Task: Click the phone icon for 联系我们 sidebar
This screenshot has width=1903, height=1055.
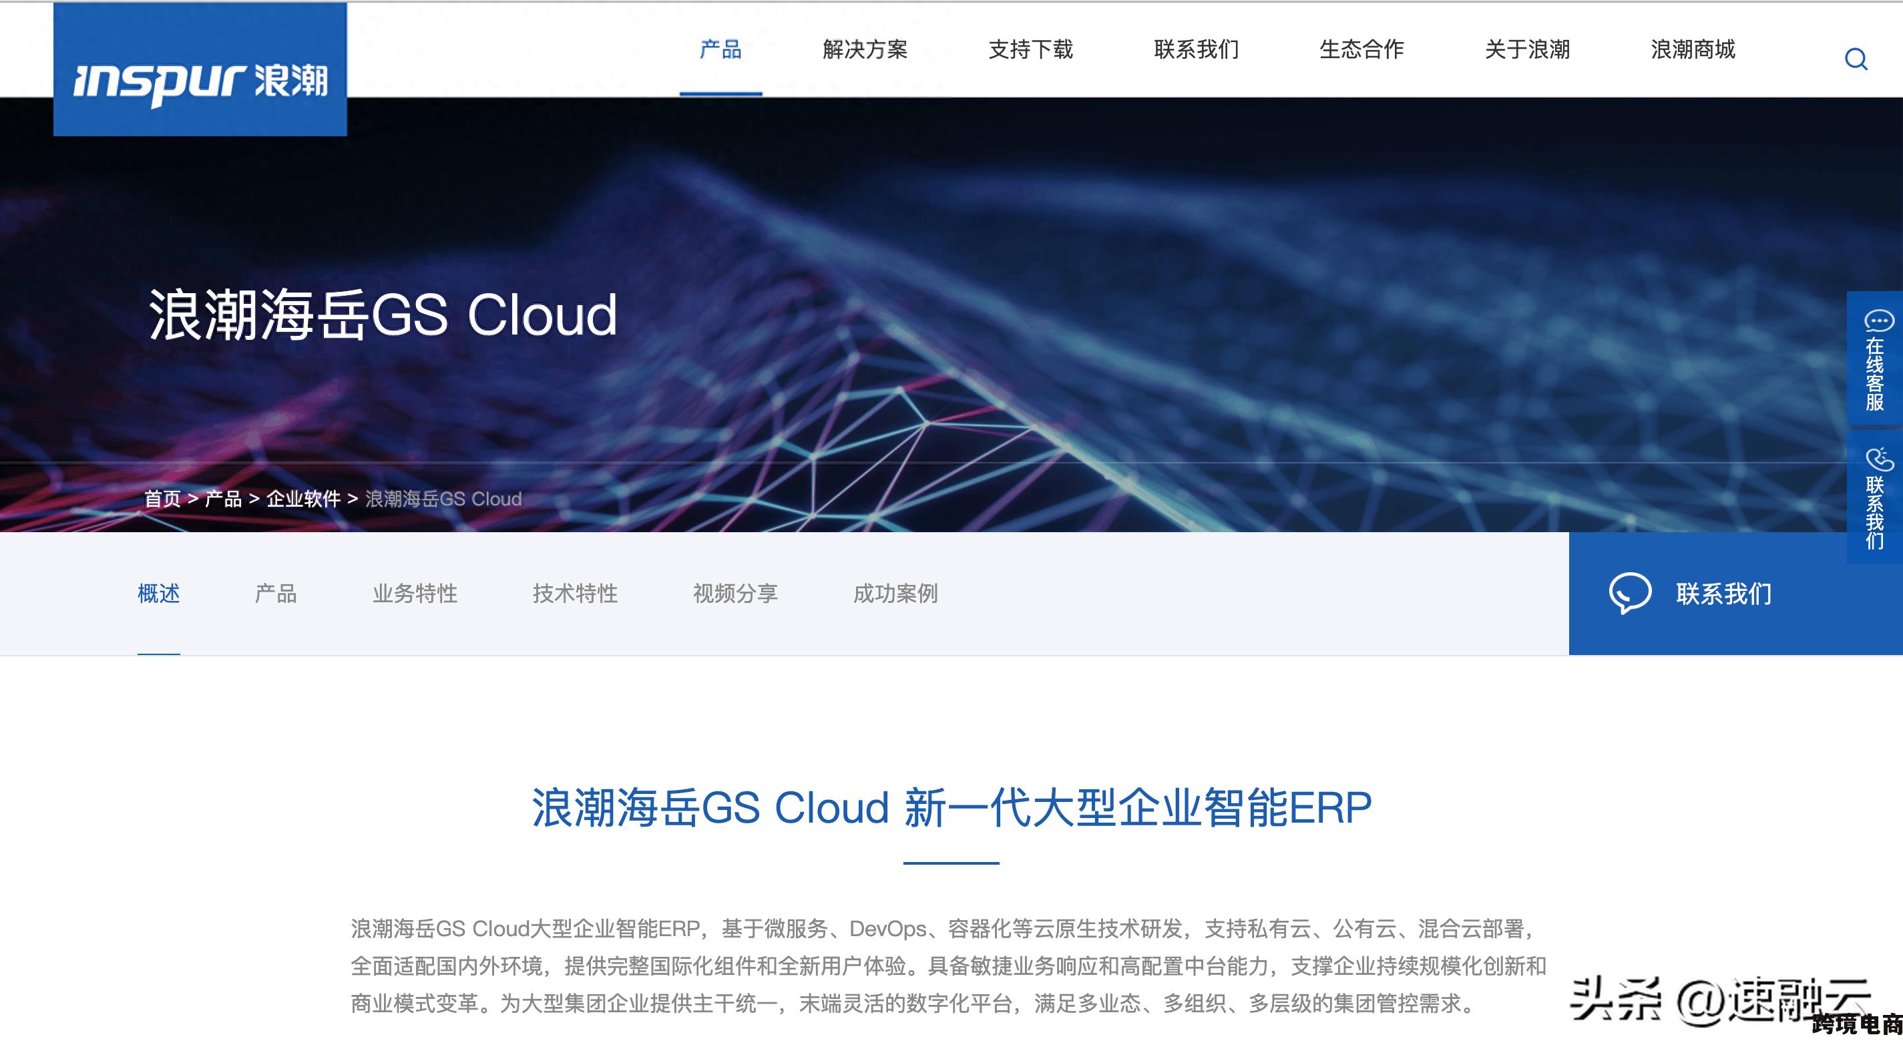Action: point(1878,459)
